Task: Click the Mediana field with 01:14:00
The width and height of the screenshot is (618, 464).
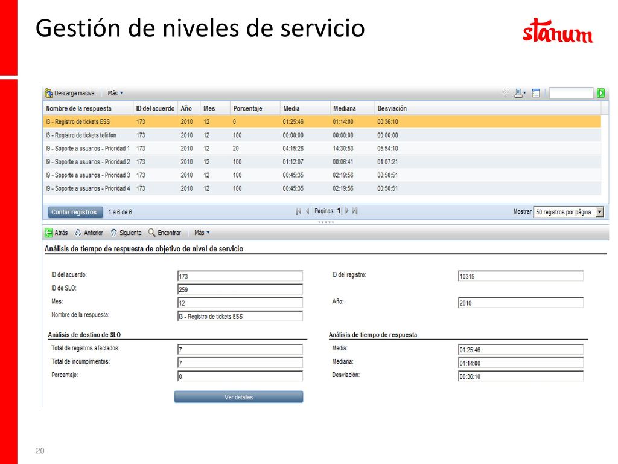Action: point(521,362)
